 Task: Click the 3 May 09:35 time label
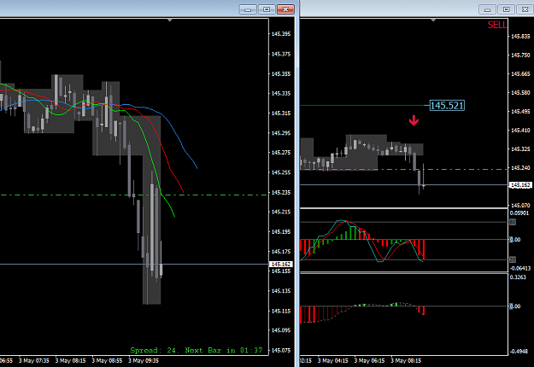tap(144, 360)
